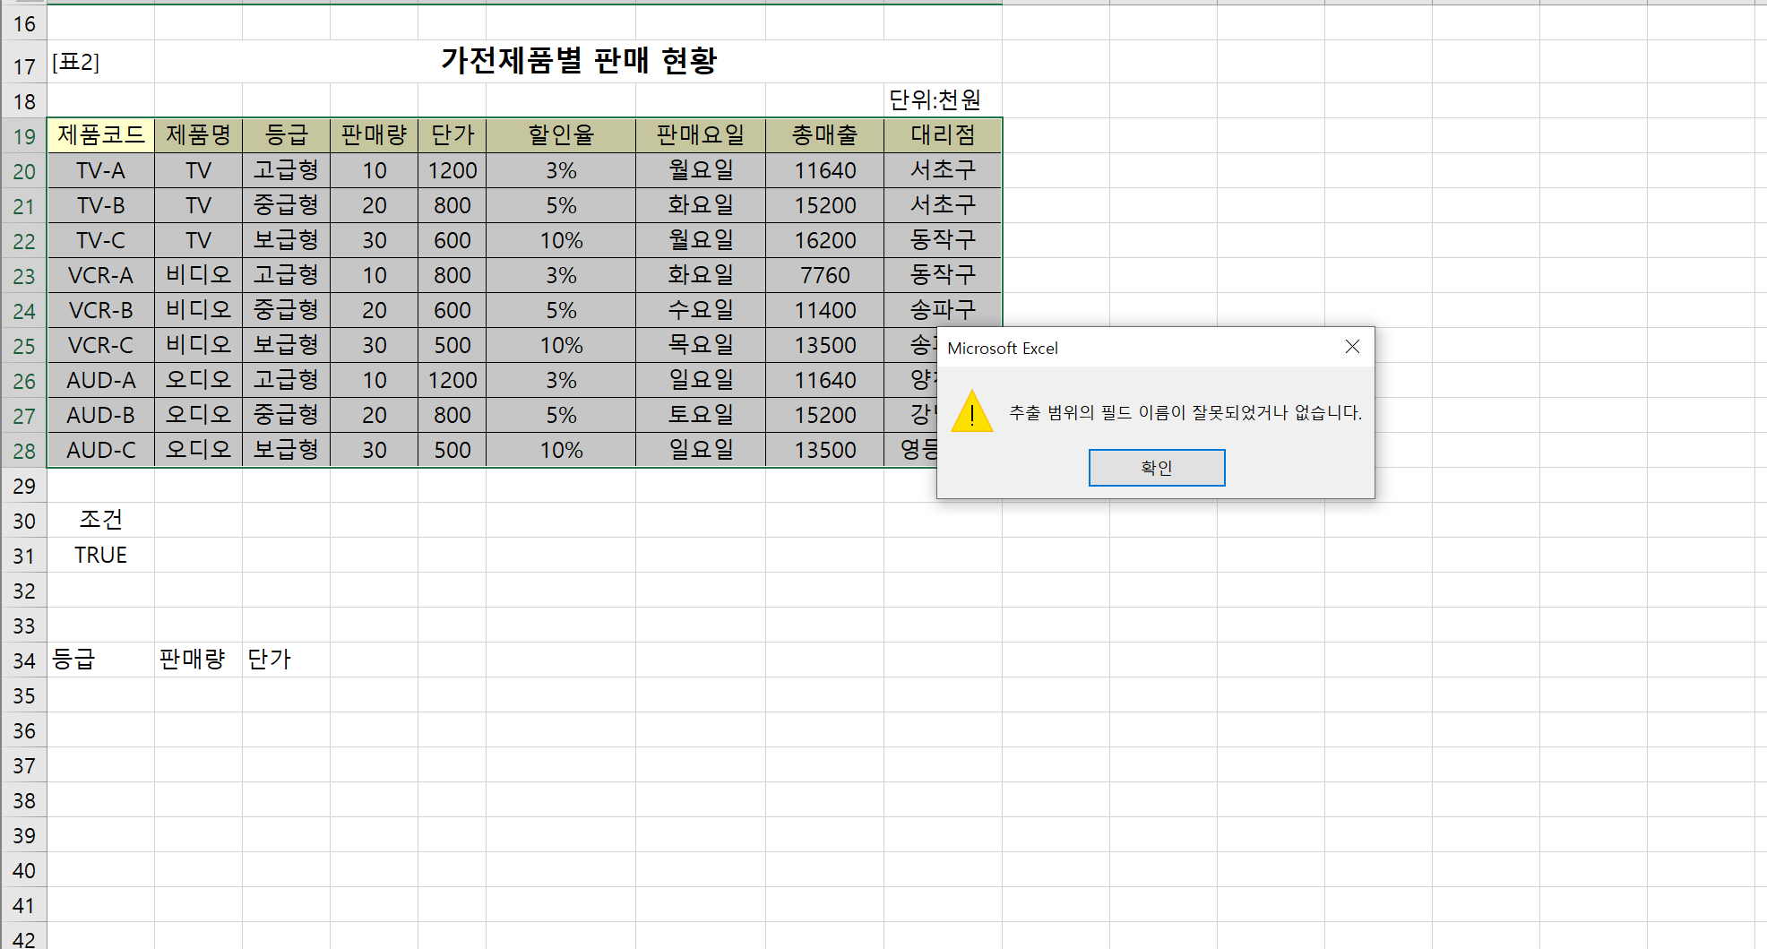Click the 할인율 column header cell
The width and height of the screenshot is (1767, 949).
[561, 135]
